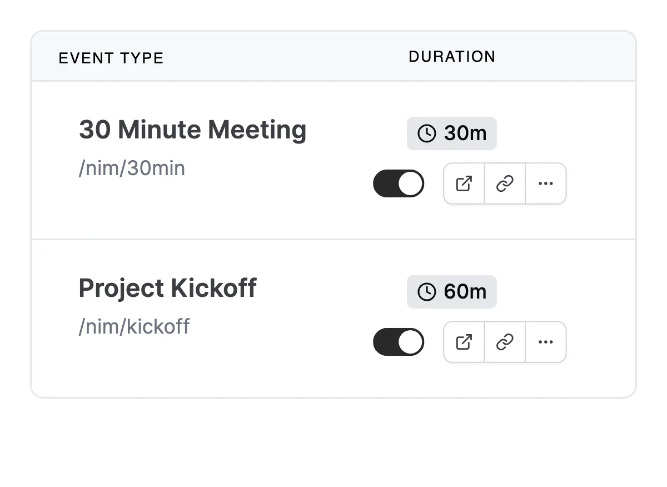667x487 pixels.
Task: Click clock icon in 30m badge
Action: (426, 133)
